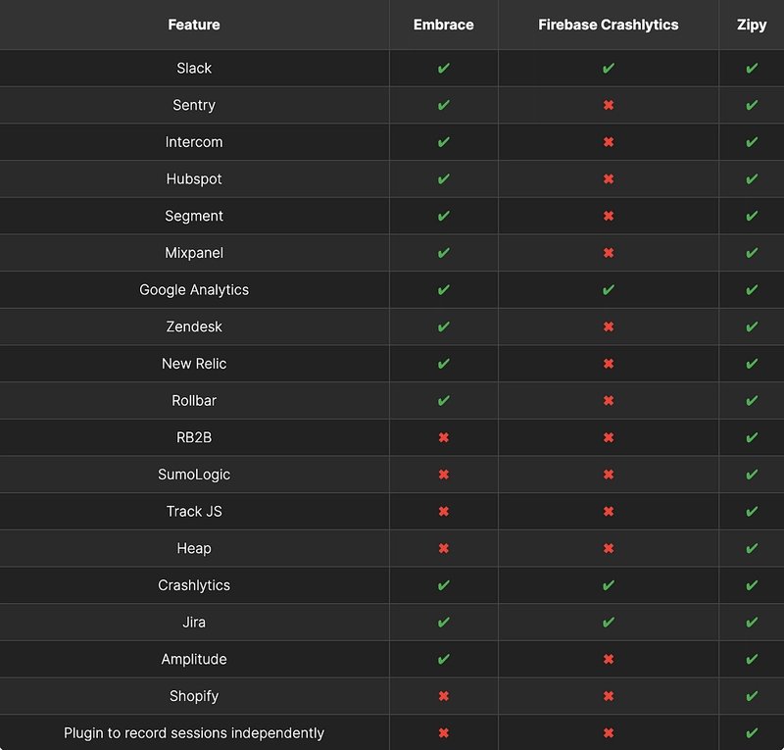Click the Firebase Crashlytics column header

pyautogui.click(x=608, y=25)
